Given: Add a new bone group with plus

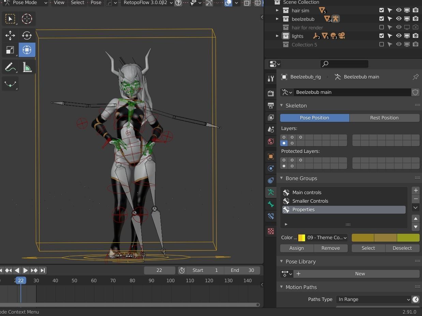Looking at the screenshot, I should click(416, 190).
